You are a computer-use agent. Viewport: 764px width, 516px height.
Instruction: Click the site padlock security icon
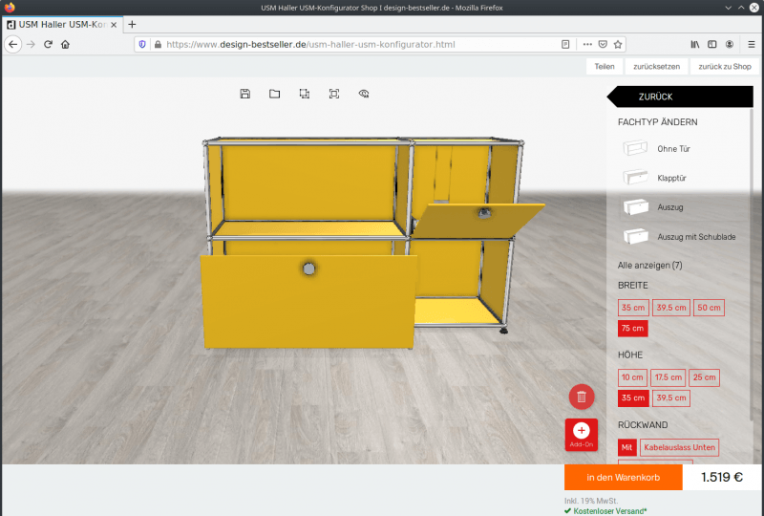point(158,44)
